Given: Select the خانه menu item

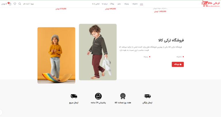Looking at the screenshot, I should point(142,4).
